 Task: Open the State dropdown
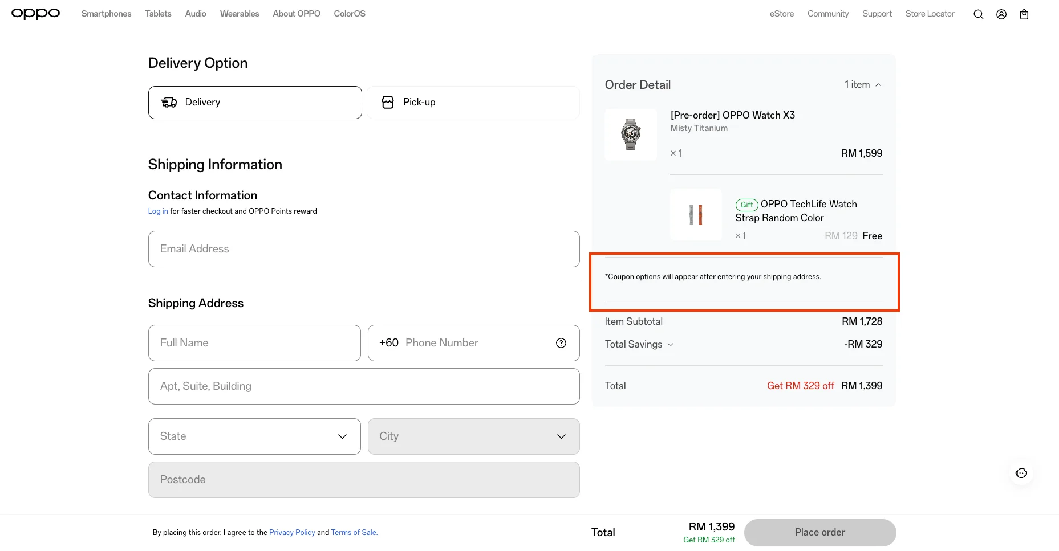click(254, 436)
